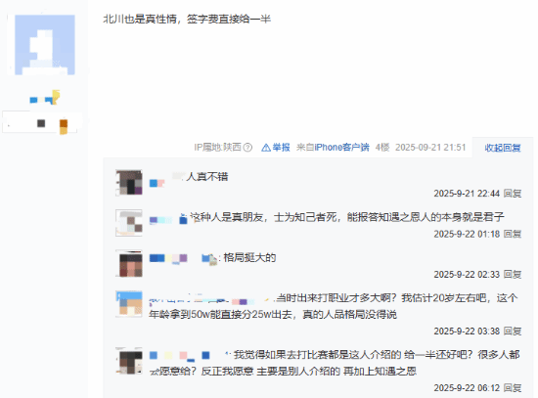Screen dimensions: 538x398
Task: Open avatar of the '这种人是真朋友' commenter
Action: (129, 223)
